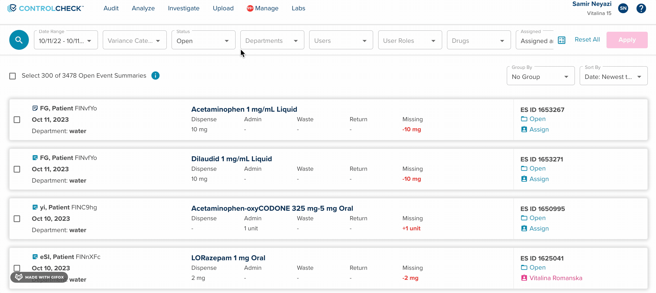Screen dimensions: 656x293
Task: Check the Select 300 event summaries checkbox
Action: click(12, 76)
